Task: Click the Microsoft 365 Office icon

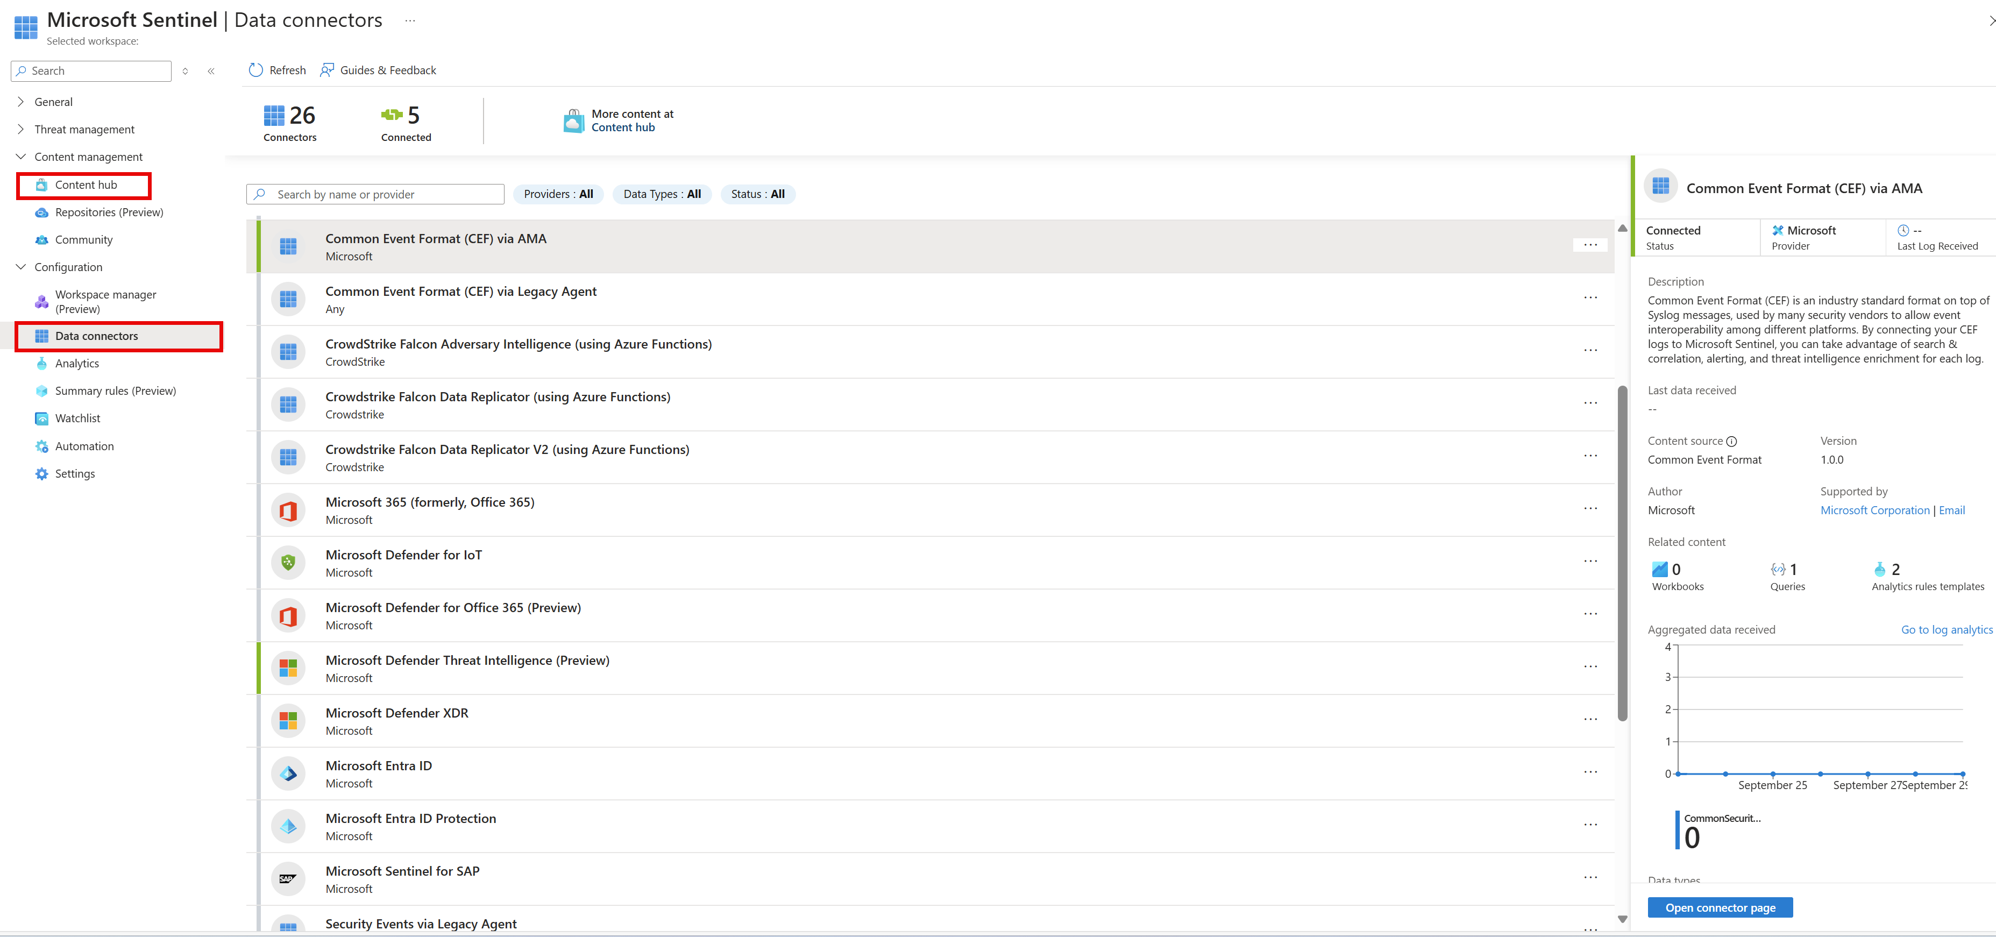Action: 288,510
